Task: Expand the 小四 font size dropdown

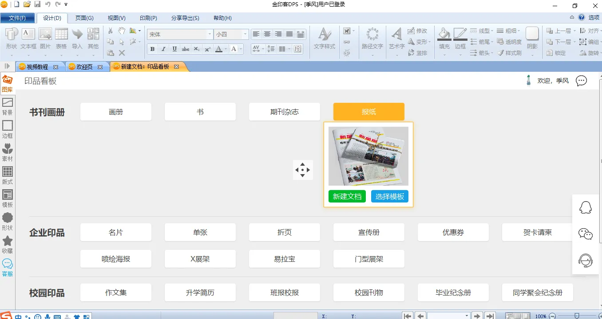Action: tap(245, 34)
